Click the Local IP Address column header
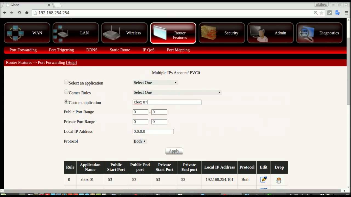Viewport: 351px width, 197px height. point(219,167)
